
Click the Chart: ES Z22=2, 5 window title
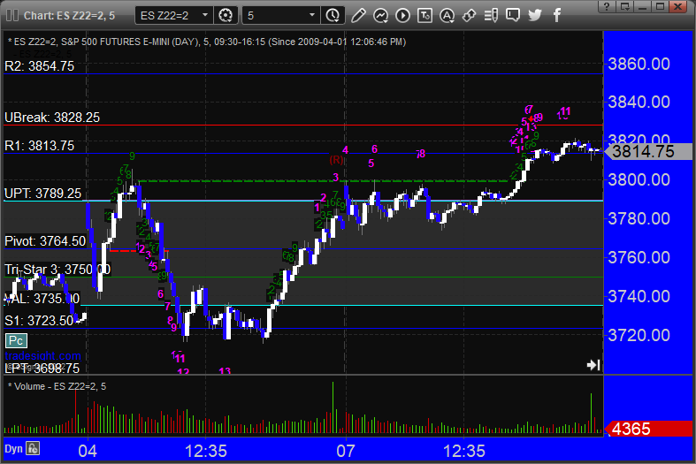69,16
